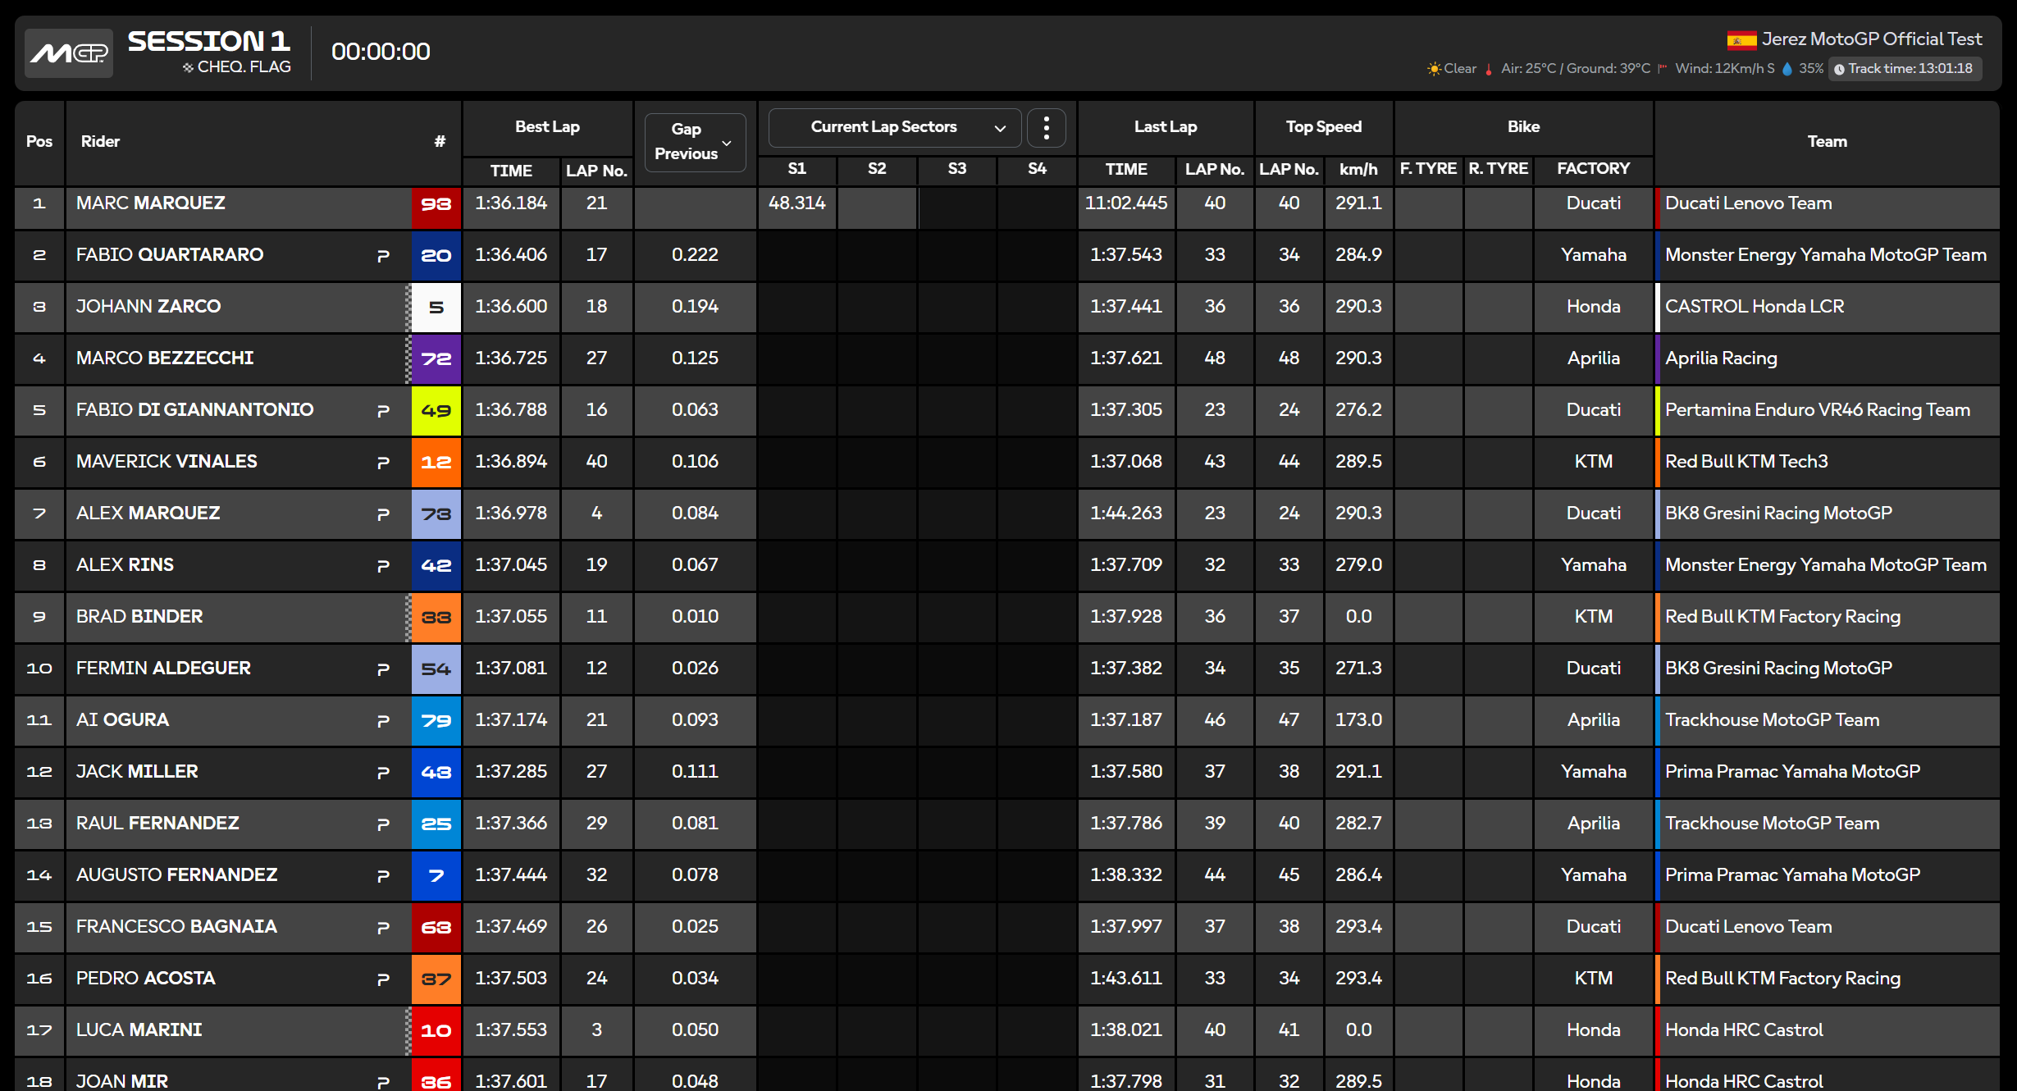Click the Best Lap column header

(x=547, y=127)
